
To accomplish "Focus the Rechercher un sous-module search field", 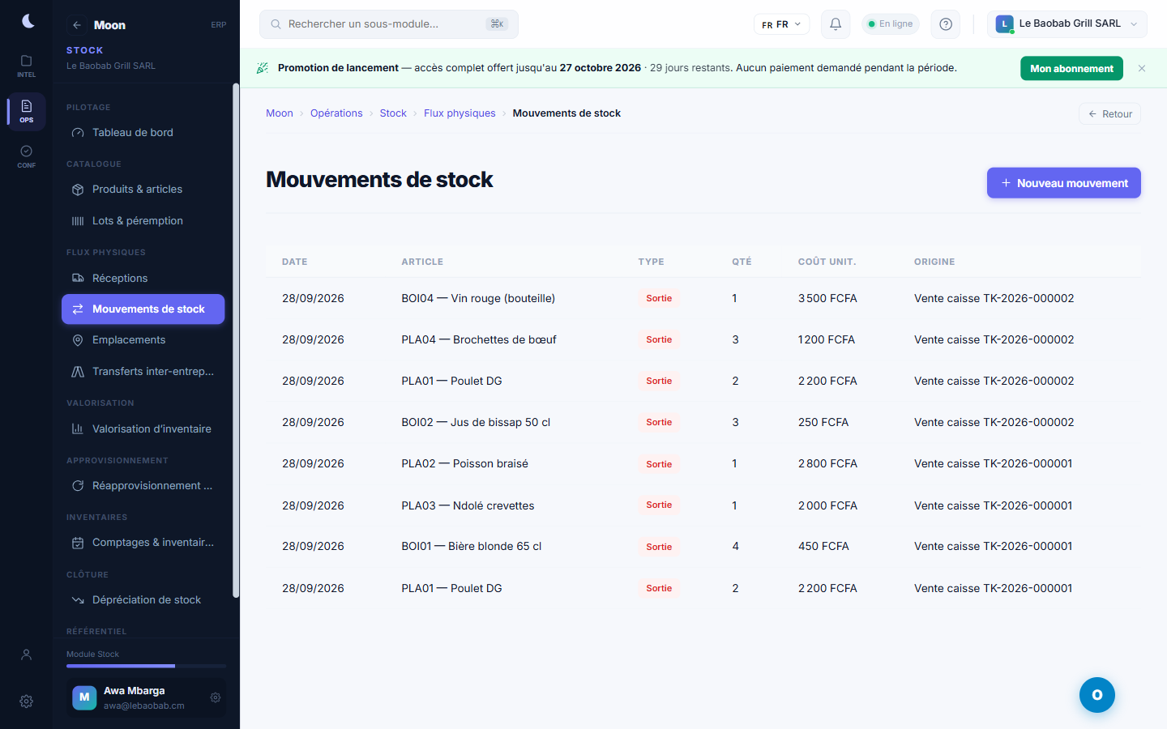I will (x=389, y=24).
